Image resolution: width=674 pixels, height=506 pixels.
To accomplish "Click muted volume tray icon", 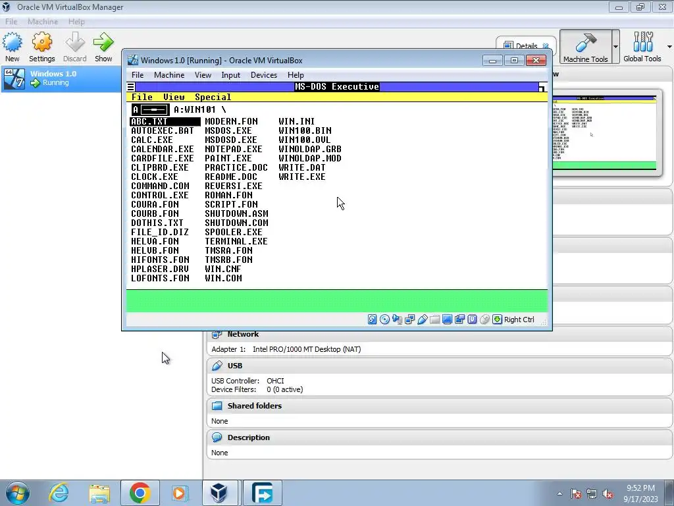I will coord(608,494).
